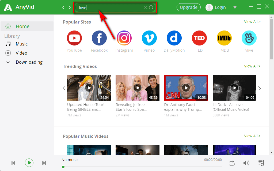Viewport: 274px width, 171px height.
Task: Open the IMDB site icon
Action: click(x=224, y=38)
